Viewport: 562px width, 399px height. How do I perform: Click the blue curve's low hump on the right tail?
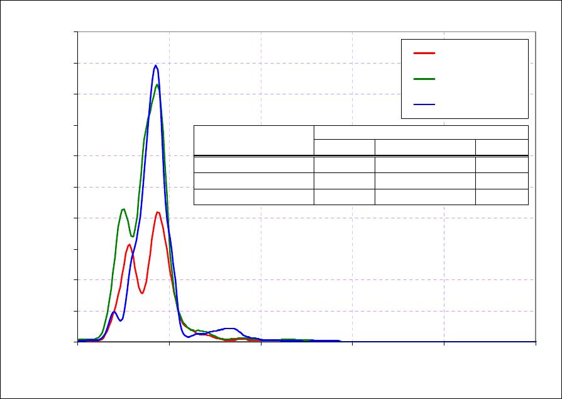coord(230,329)
